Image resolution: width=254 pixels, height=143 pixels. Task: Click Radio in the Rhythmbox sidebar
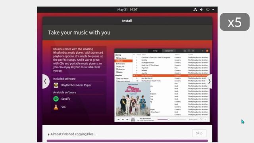[119, 72]
